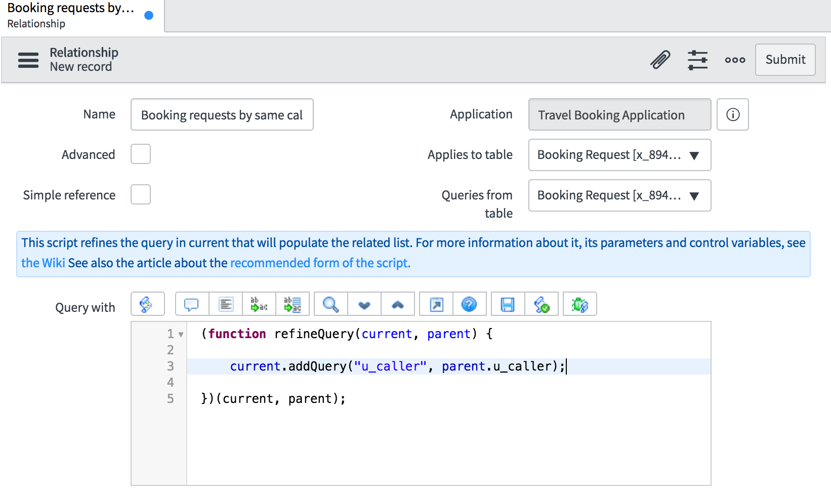Click the replace toolbar icon
The width and height of the screenshot is (831, 491).
(259, 304)
